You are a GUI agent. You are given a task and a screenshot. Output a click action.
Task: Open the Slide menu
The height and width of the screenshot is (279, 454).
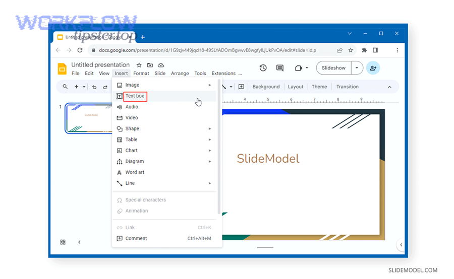click(x=160, y=74)
